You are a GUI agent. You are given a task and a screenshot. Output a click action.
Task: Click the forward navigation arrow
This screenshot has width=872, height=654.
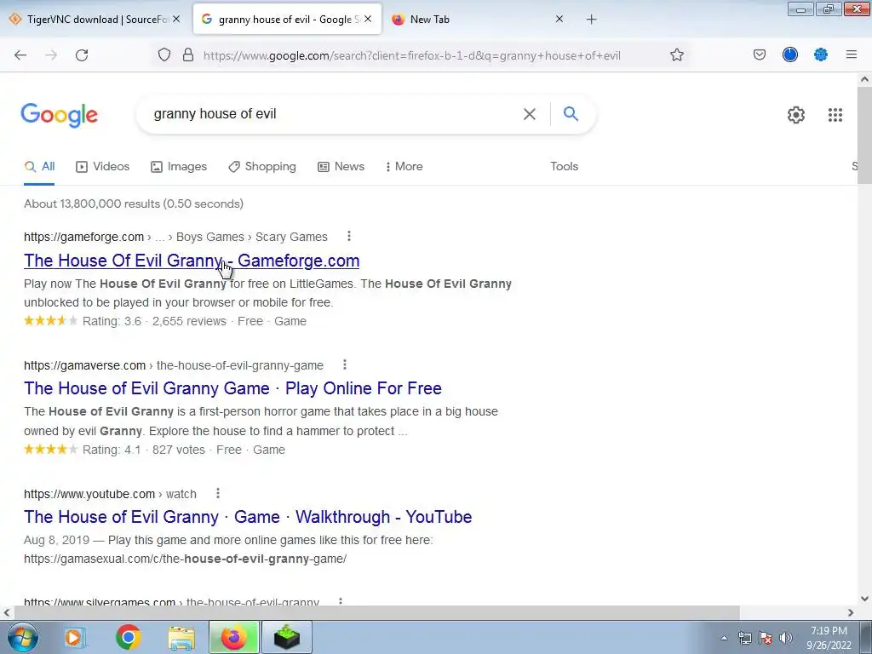point(51,55)
